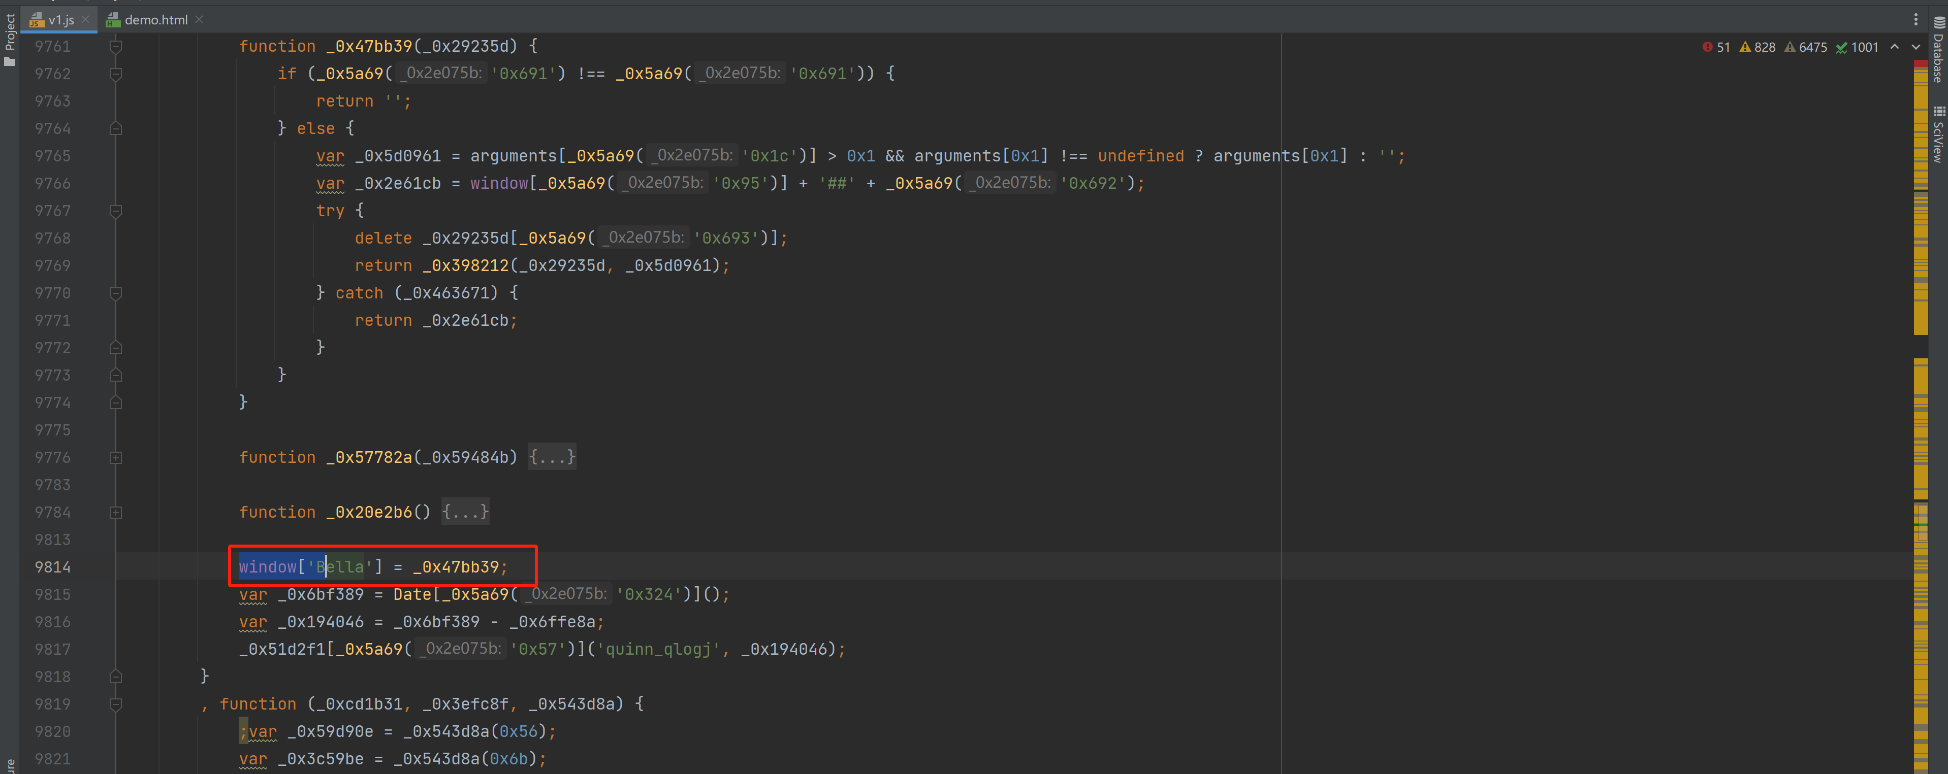The image size is (1948, 774).
Task: Open the SciView tool window
Action: (x=1938, y=134)
